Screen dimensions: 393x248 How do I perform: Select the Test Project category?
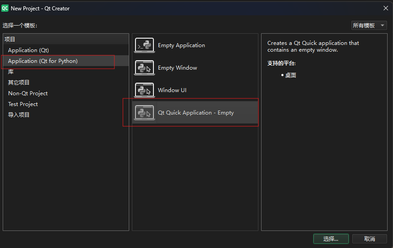66,104
